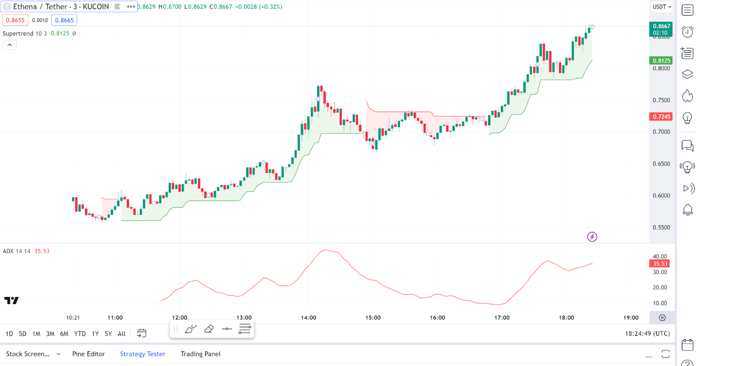This screenshot has width=753, height=366.
Task: Choose the line endpoint style tool
Action: tap(227, 329)
